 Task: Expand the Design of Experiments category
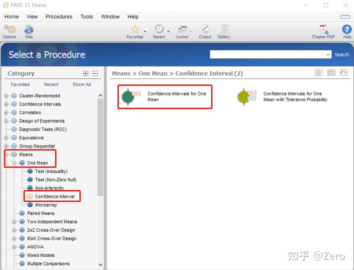point(6,121)
